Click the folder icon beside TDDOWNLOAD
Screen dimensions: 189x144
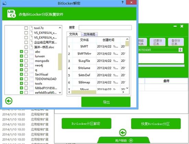pyautogui.click(x=32, y=79)
